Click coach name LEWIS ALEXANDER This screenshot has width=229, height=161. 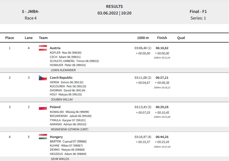point(63,70)
